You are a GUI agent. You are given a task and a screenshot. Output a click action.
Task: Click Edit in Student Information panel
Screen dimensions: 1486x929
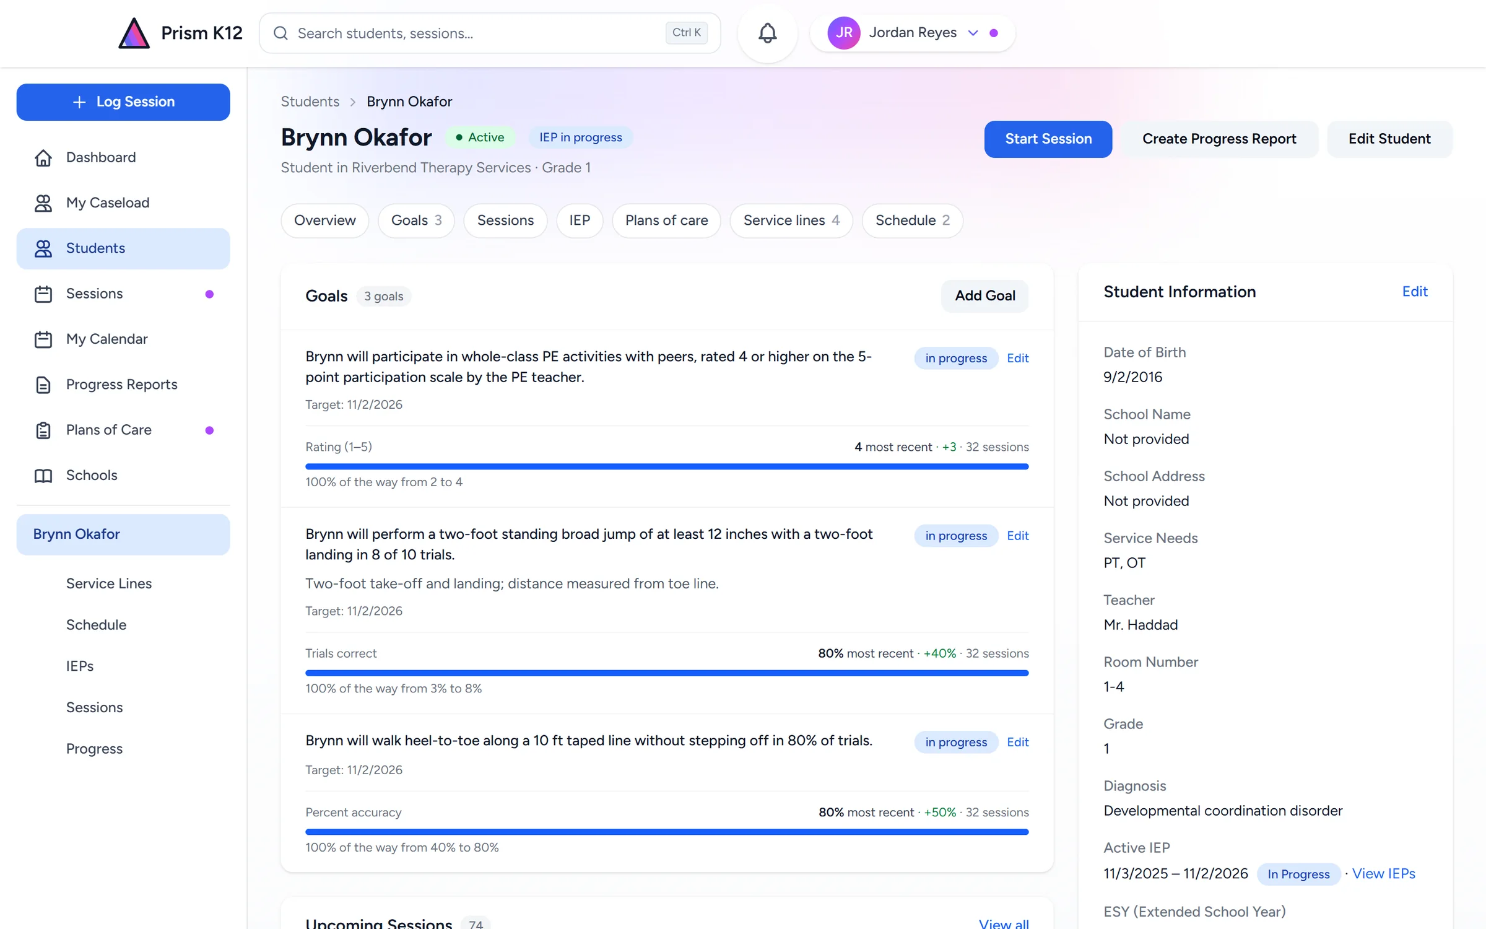click(x=1415, y=292)
